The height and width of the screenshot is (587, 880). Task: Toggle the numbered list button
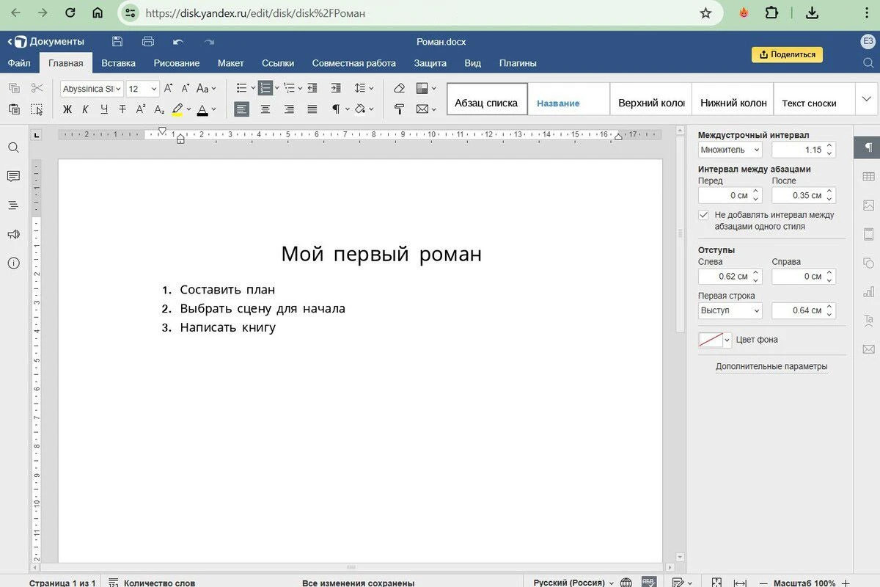(265, 88)
